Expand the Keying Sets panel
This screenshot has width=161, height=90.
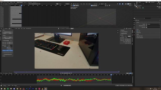click(139, 33)
